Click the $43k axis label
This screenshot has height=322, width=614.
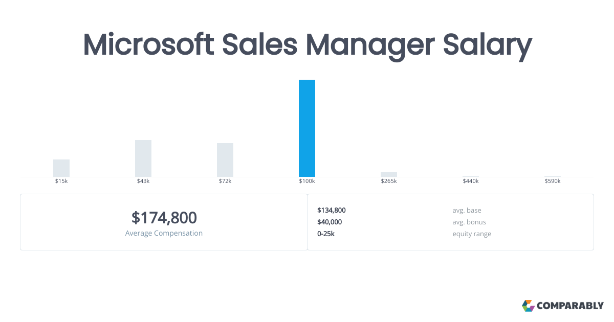tap(143, 181)
